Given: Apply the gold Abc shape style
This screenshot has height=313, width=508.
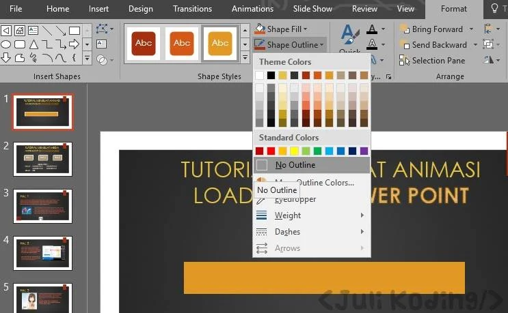Looking at the screenshot, I should pos(220,43).
